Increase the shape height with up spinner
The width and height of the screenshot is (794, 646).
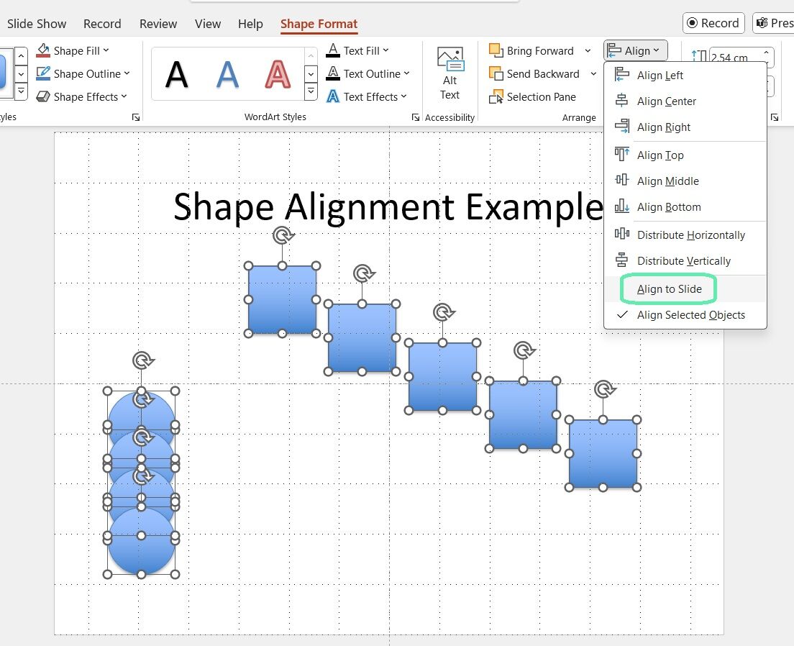coord(766,53)
